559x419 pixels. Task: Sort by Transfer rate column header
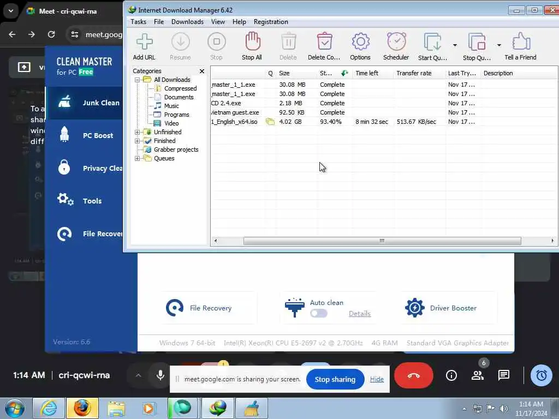[x=419, y=73]
